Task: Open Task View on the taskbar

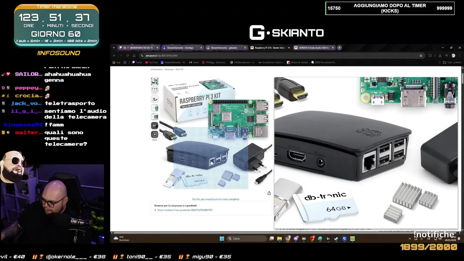Action: (272, 239)
